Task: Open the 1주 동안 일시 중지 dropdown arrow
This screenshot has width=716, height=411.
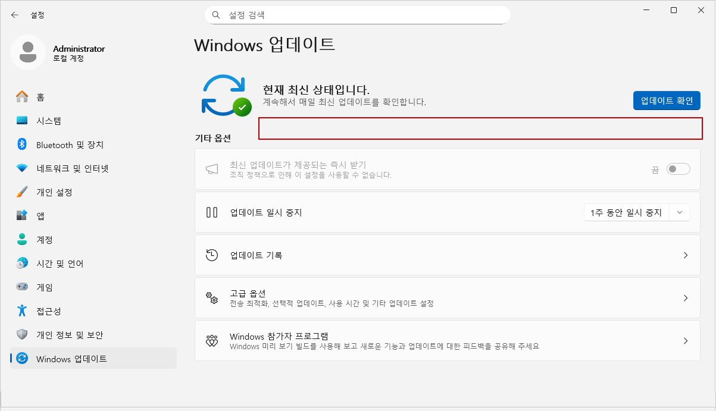Action: tap(680, 212)
